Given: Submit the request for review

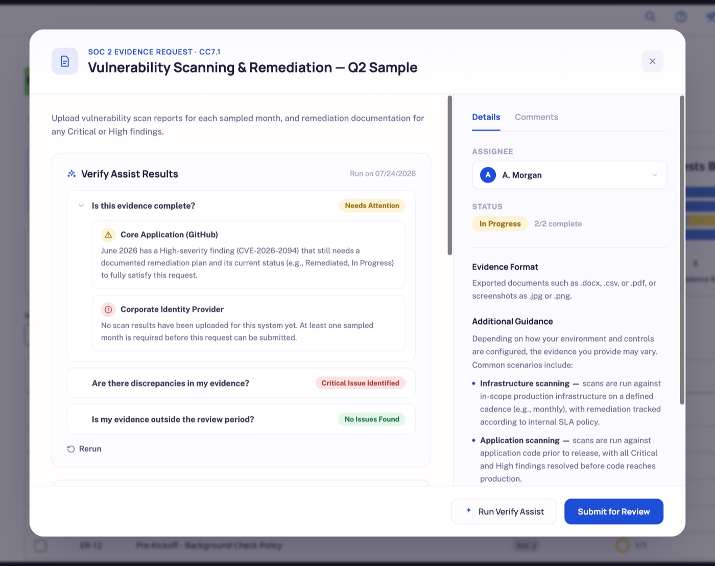Looking at the screenshot, I should (614, 511).
